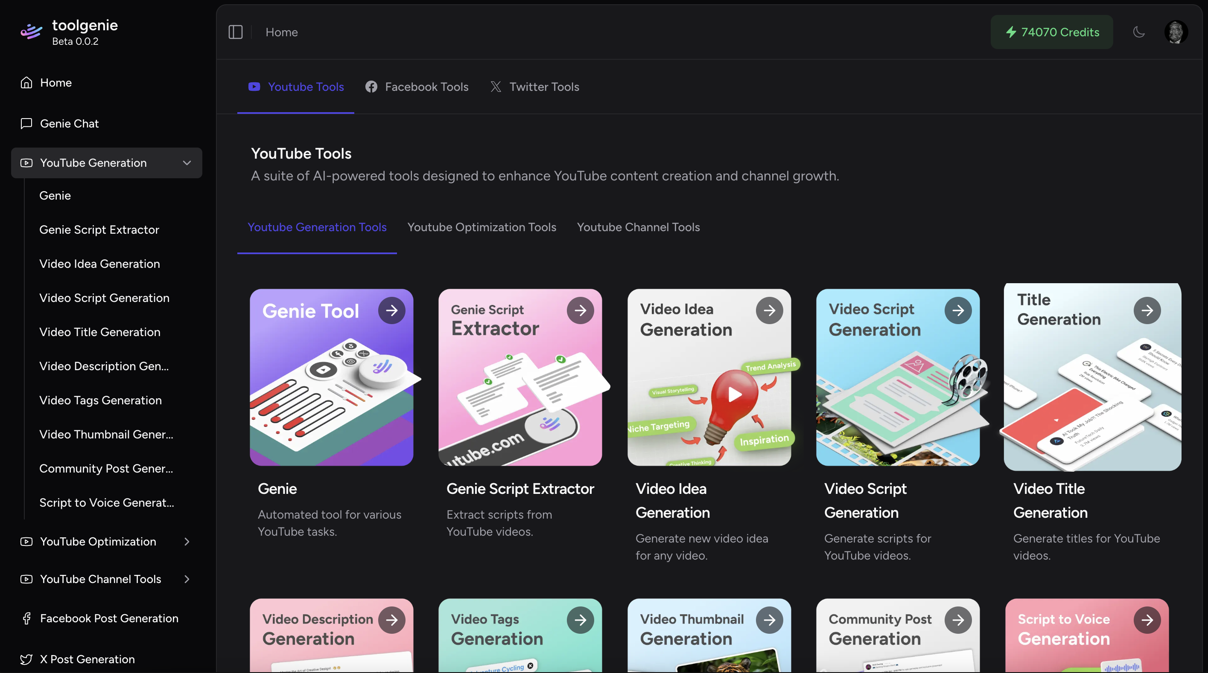Click arrow icon on Video Thumbnail Generation card

click(769, 620)
